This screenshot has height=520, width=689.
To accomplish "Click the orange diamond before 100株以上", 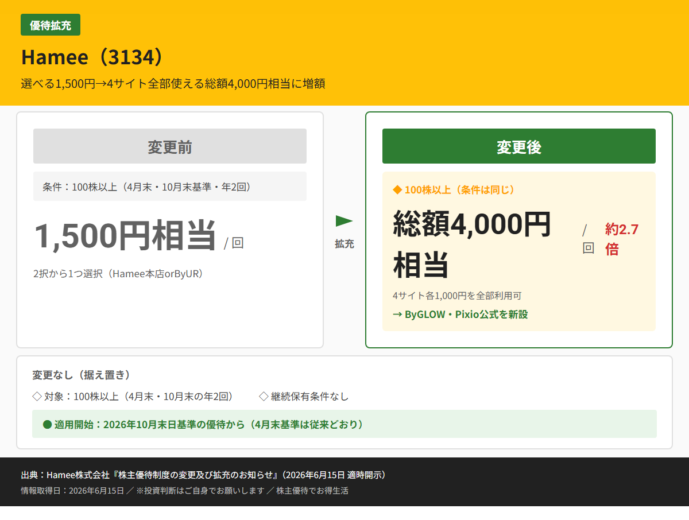I will (397, 189).
